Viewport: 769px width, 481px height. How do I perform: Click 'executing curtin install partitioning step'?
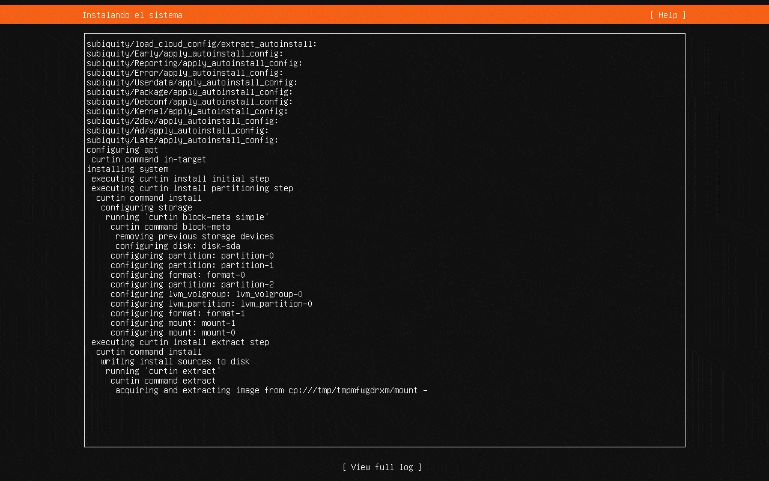(192, 188)
